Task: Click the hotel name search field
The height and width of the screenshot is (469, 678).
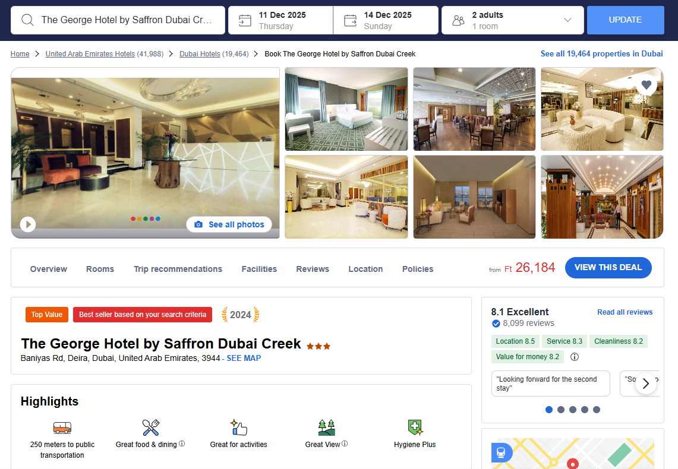Action: (x=118, y=20)
